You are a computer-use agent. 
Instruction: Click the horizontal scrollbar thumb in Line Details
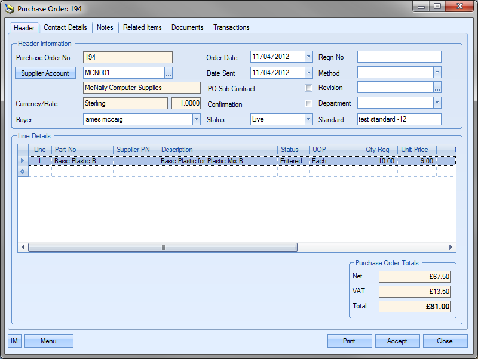(162, 247)
